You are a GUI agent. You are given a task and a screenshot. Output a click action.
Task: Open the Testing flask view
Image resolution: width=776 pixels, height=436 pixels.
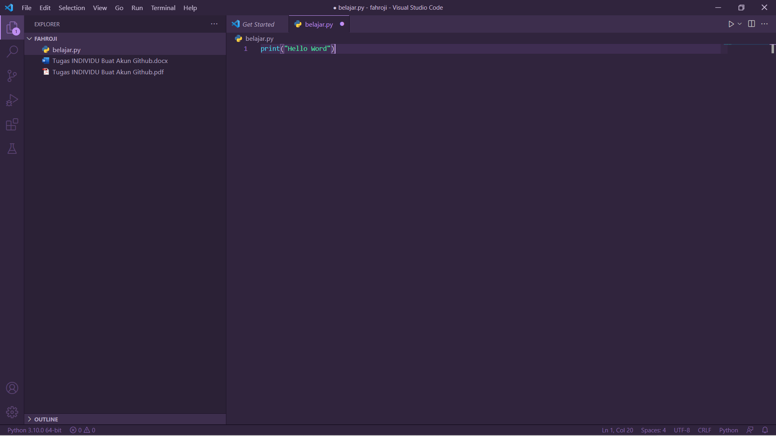(12, 149)
